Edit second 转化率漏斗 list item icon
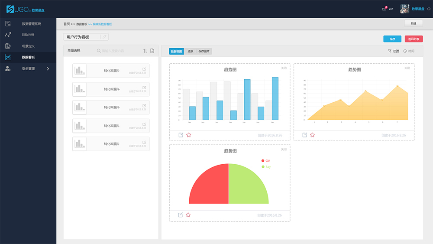 [x=144, y=88]
